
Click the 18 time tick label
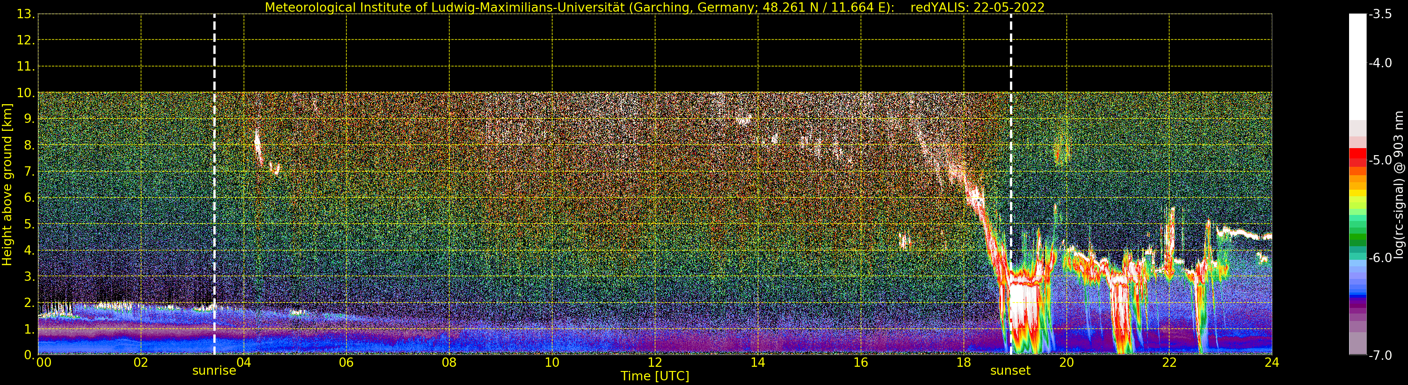(x=964, y=363)
